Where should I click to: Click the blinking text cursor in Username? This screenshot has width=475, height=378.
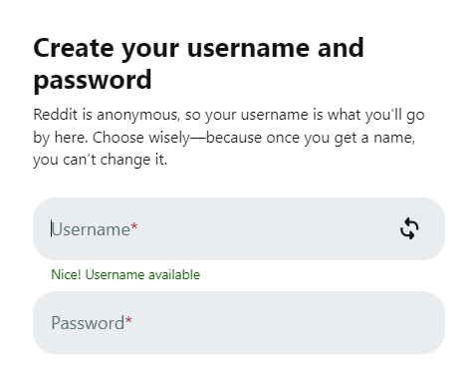tap(52, 228)
